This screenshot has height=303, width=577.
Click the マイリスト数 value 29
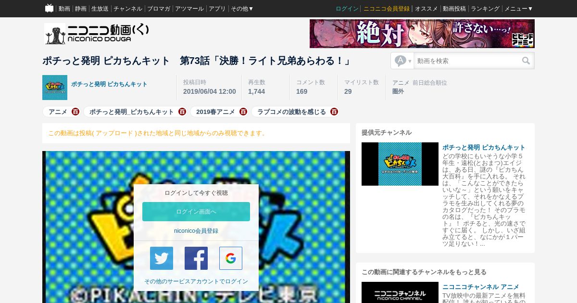(348, 91)
